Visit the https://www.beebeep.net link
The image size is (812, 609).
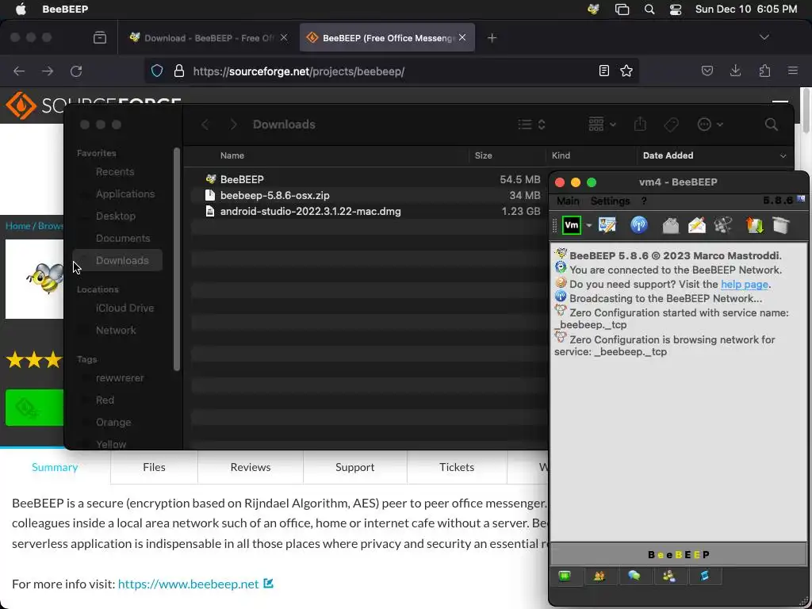(189, 584)
